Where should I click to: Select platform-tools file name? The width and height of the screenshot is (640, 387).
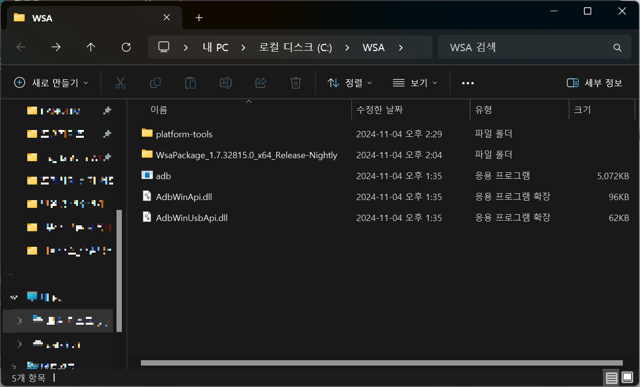(x=184, y=134)
